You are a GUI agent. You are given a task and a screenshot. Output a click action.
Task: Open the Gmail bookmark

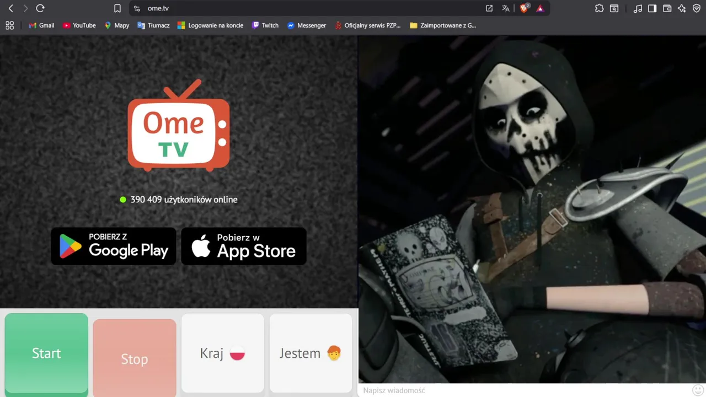pos(41,25)
